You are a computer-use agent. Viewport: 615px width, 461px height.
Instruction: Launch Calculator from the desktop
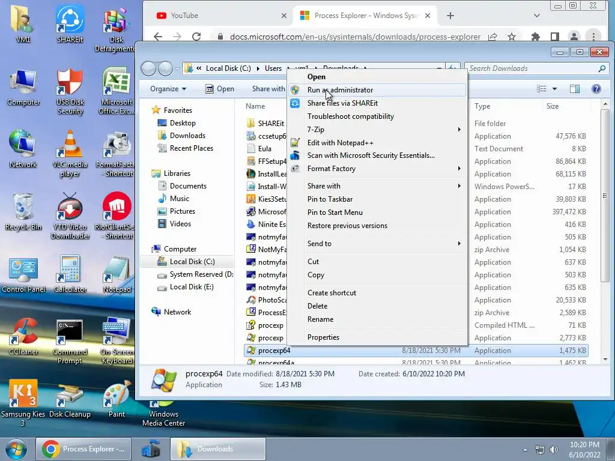click(70, 274)
